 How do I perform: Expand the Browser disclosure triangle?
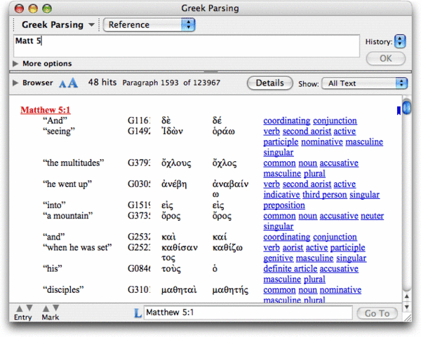point(16,83)
